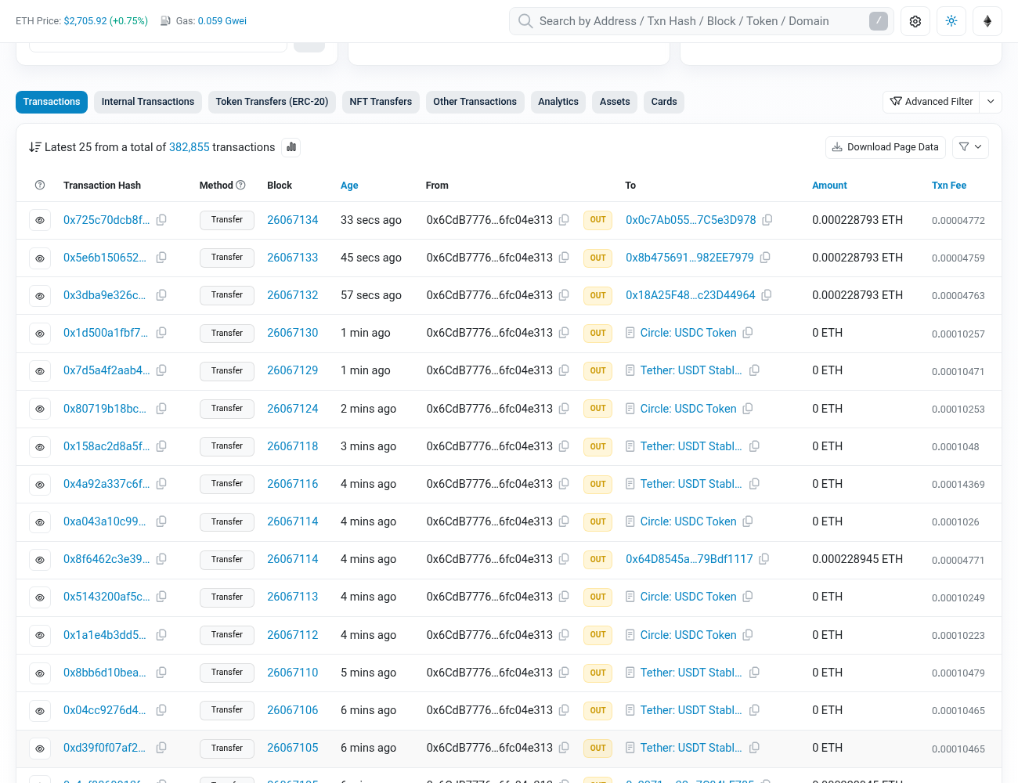This screenshot has width=1018, height=783.
Task: Click help icon left of Transaction Hash header
Action: [x=40, y=186]
